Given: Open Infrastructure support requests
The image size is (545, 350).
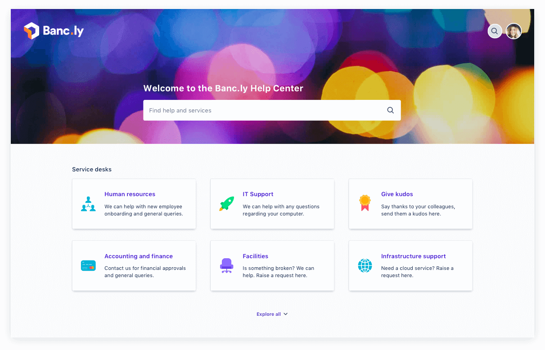Looking at the screenshot, I should [x=413, y=256].
